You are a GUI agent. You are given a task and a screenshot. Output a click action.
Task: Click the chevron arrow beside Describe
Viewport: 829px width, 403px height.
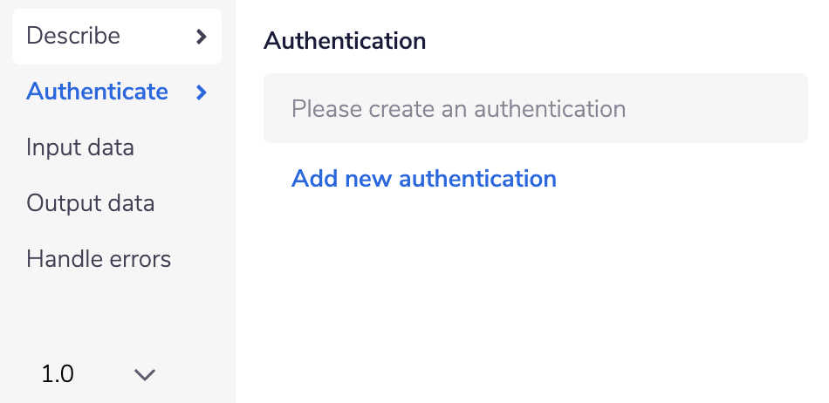click(202, 37)
